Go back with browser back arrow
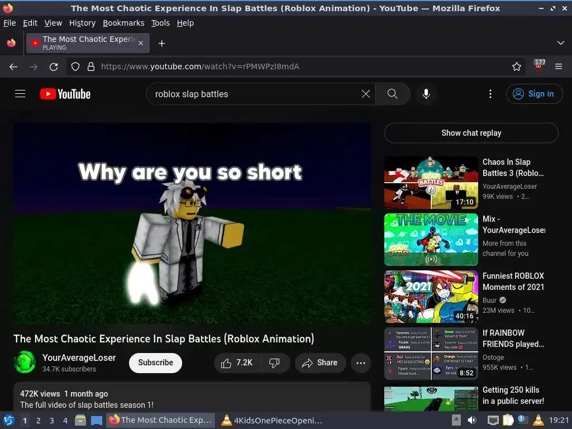 click(x=13, y=66)
